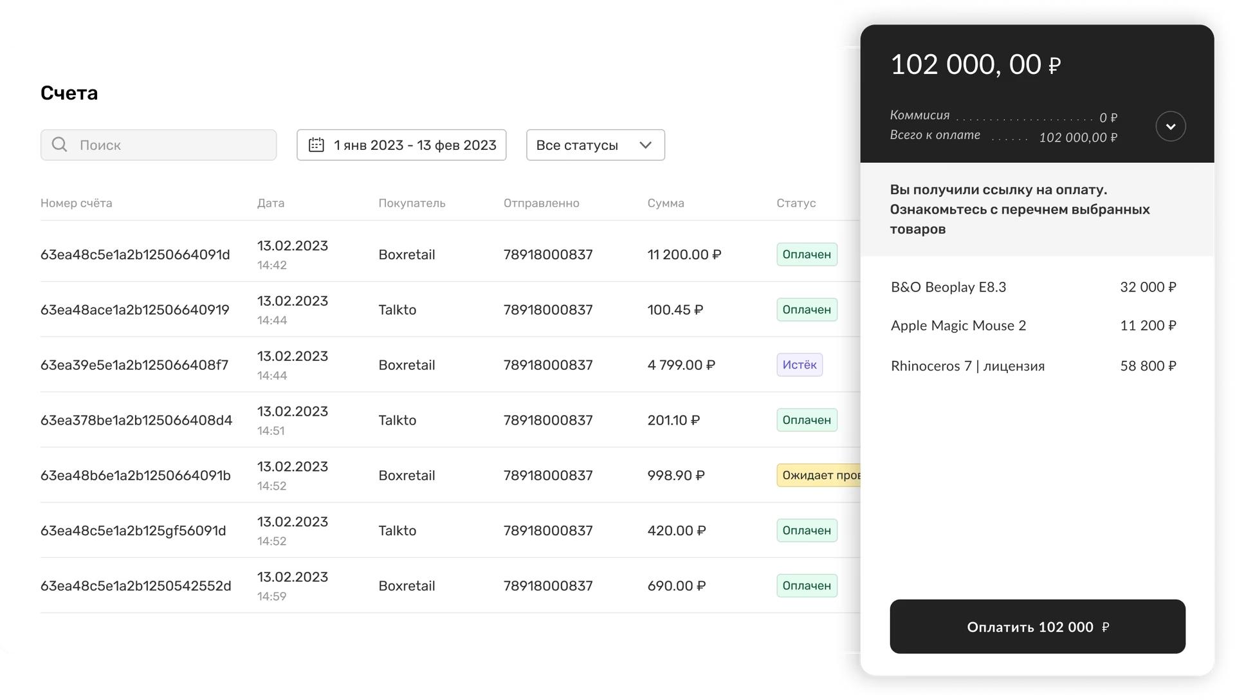Click Оплачен badge on the 690.00 ₽ row
The image size is (1235, 700).
[806, 585]
